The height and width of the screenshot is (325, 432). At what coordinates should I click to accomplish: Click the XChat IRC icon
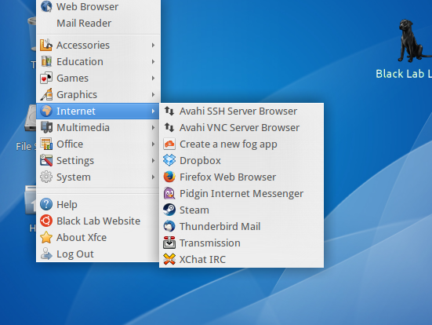(x=169, y=259)
